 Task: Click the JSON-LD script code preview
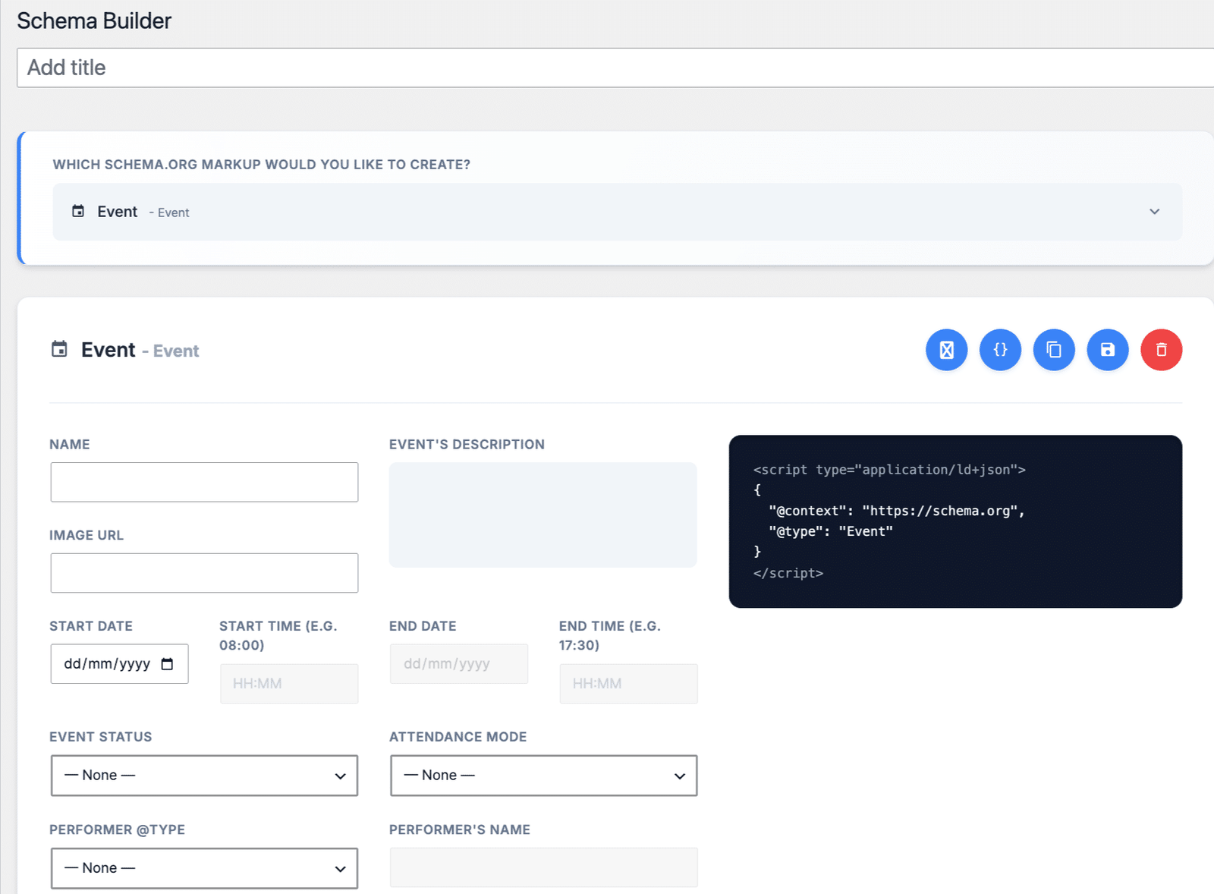coord(955,521)
